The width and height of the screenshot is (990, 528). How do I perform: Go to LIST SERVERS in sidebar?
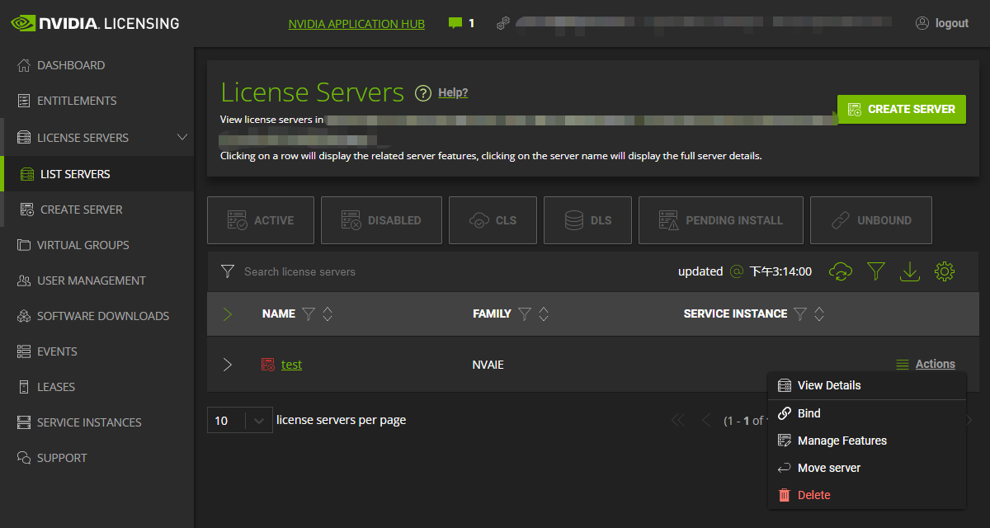point(97,174)
